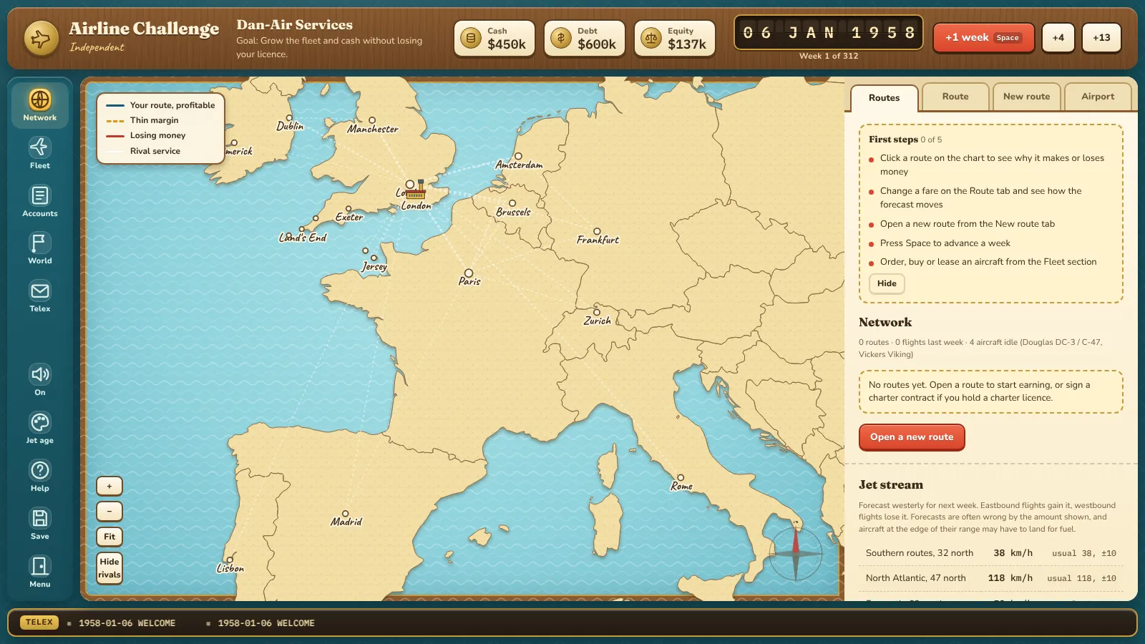Open the Accounts section
This screenshot has width=1145, height=644.
(40, 201)
